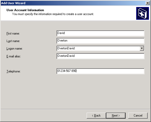Go to the Next wizard page
Viewport: 151px width, 122px height.
[116, 116]
